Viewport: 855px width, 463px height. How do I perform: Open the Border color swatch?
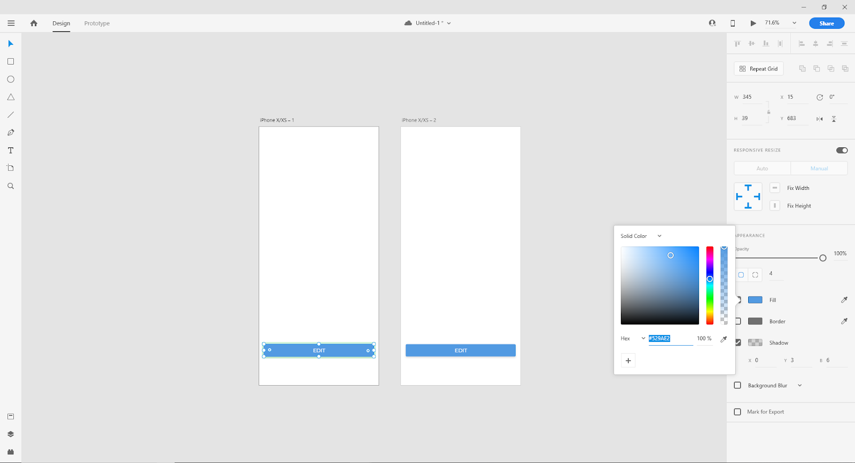pyautogui.click(x=755, y=321)
